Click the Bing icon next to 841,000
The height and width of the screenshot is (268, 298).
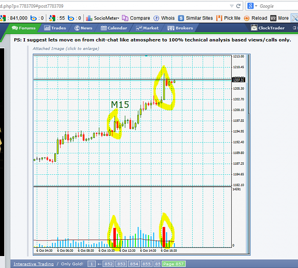[x=33, y=18]
